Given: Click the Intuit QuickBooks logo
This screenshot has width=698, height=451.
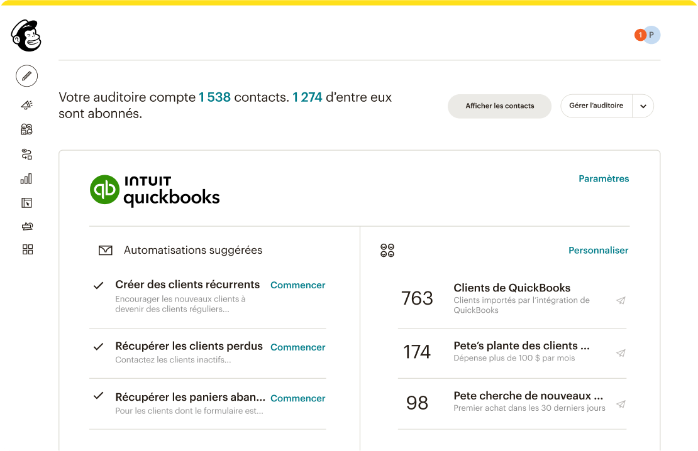Looking at the screenshot, I should click(155, 190).
